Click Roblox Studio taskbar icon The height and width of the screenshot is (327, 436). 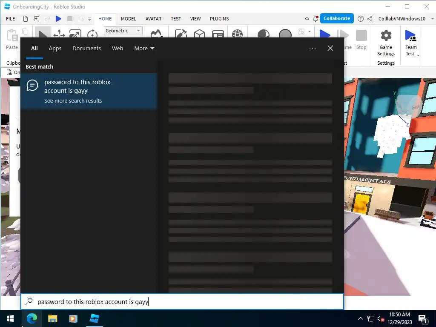point(94,318)
